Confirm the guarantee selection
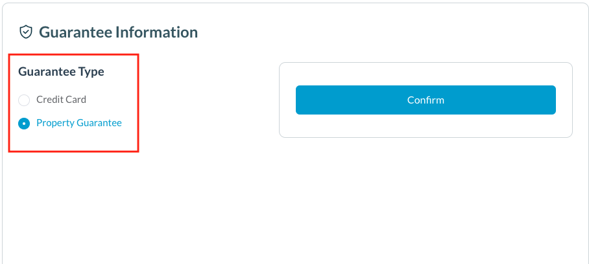 tap(426, 100)
